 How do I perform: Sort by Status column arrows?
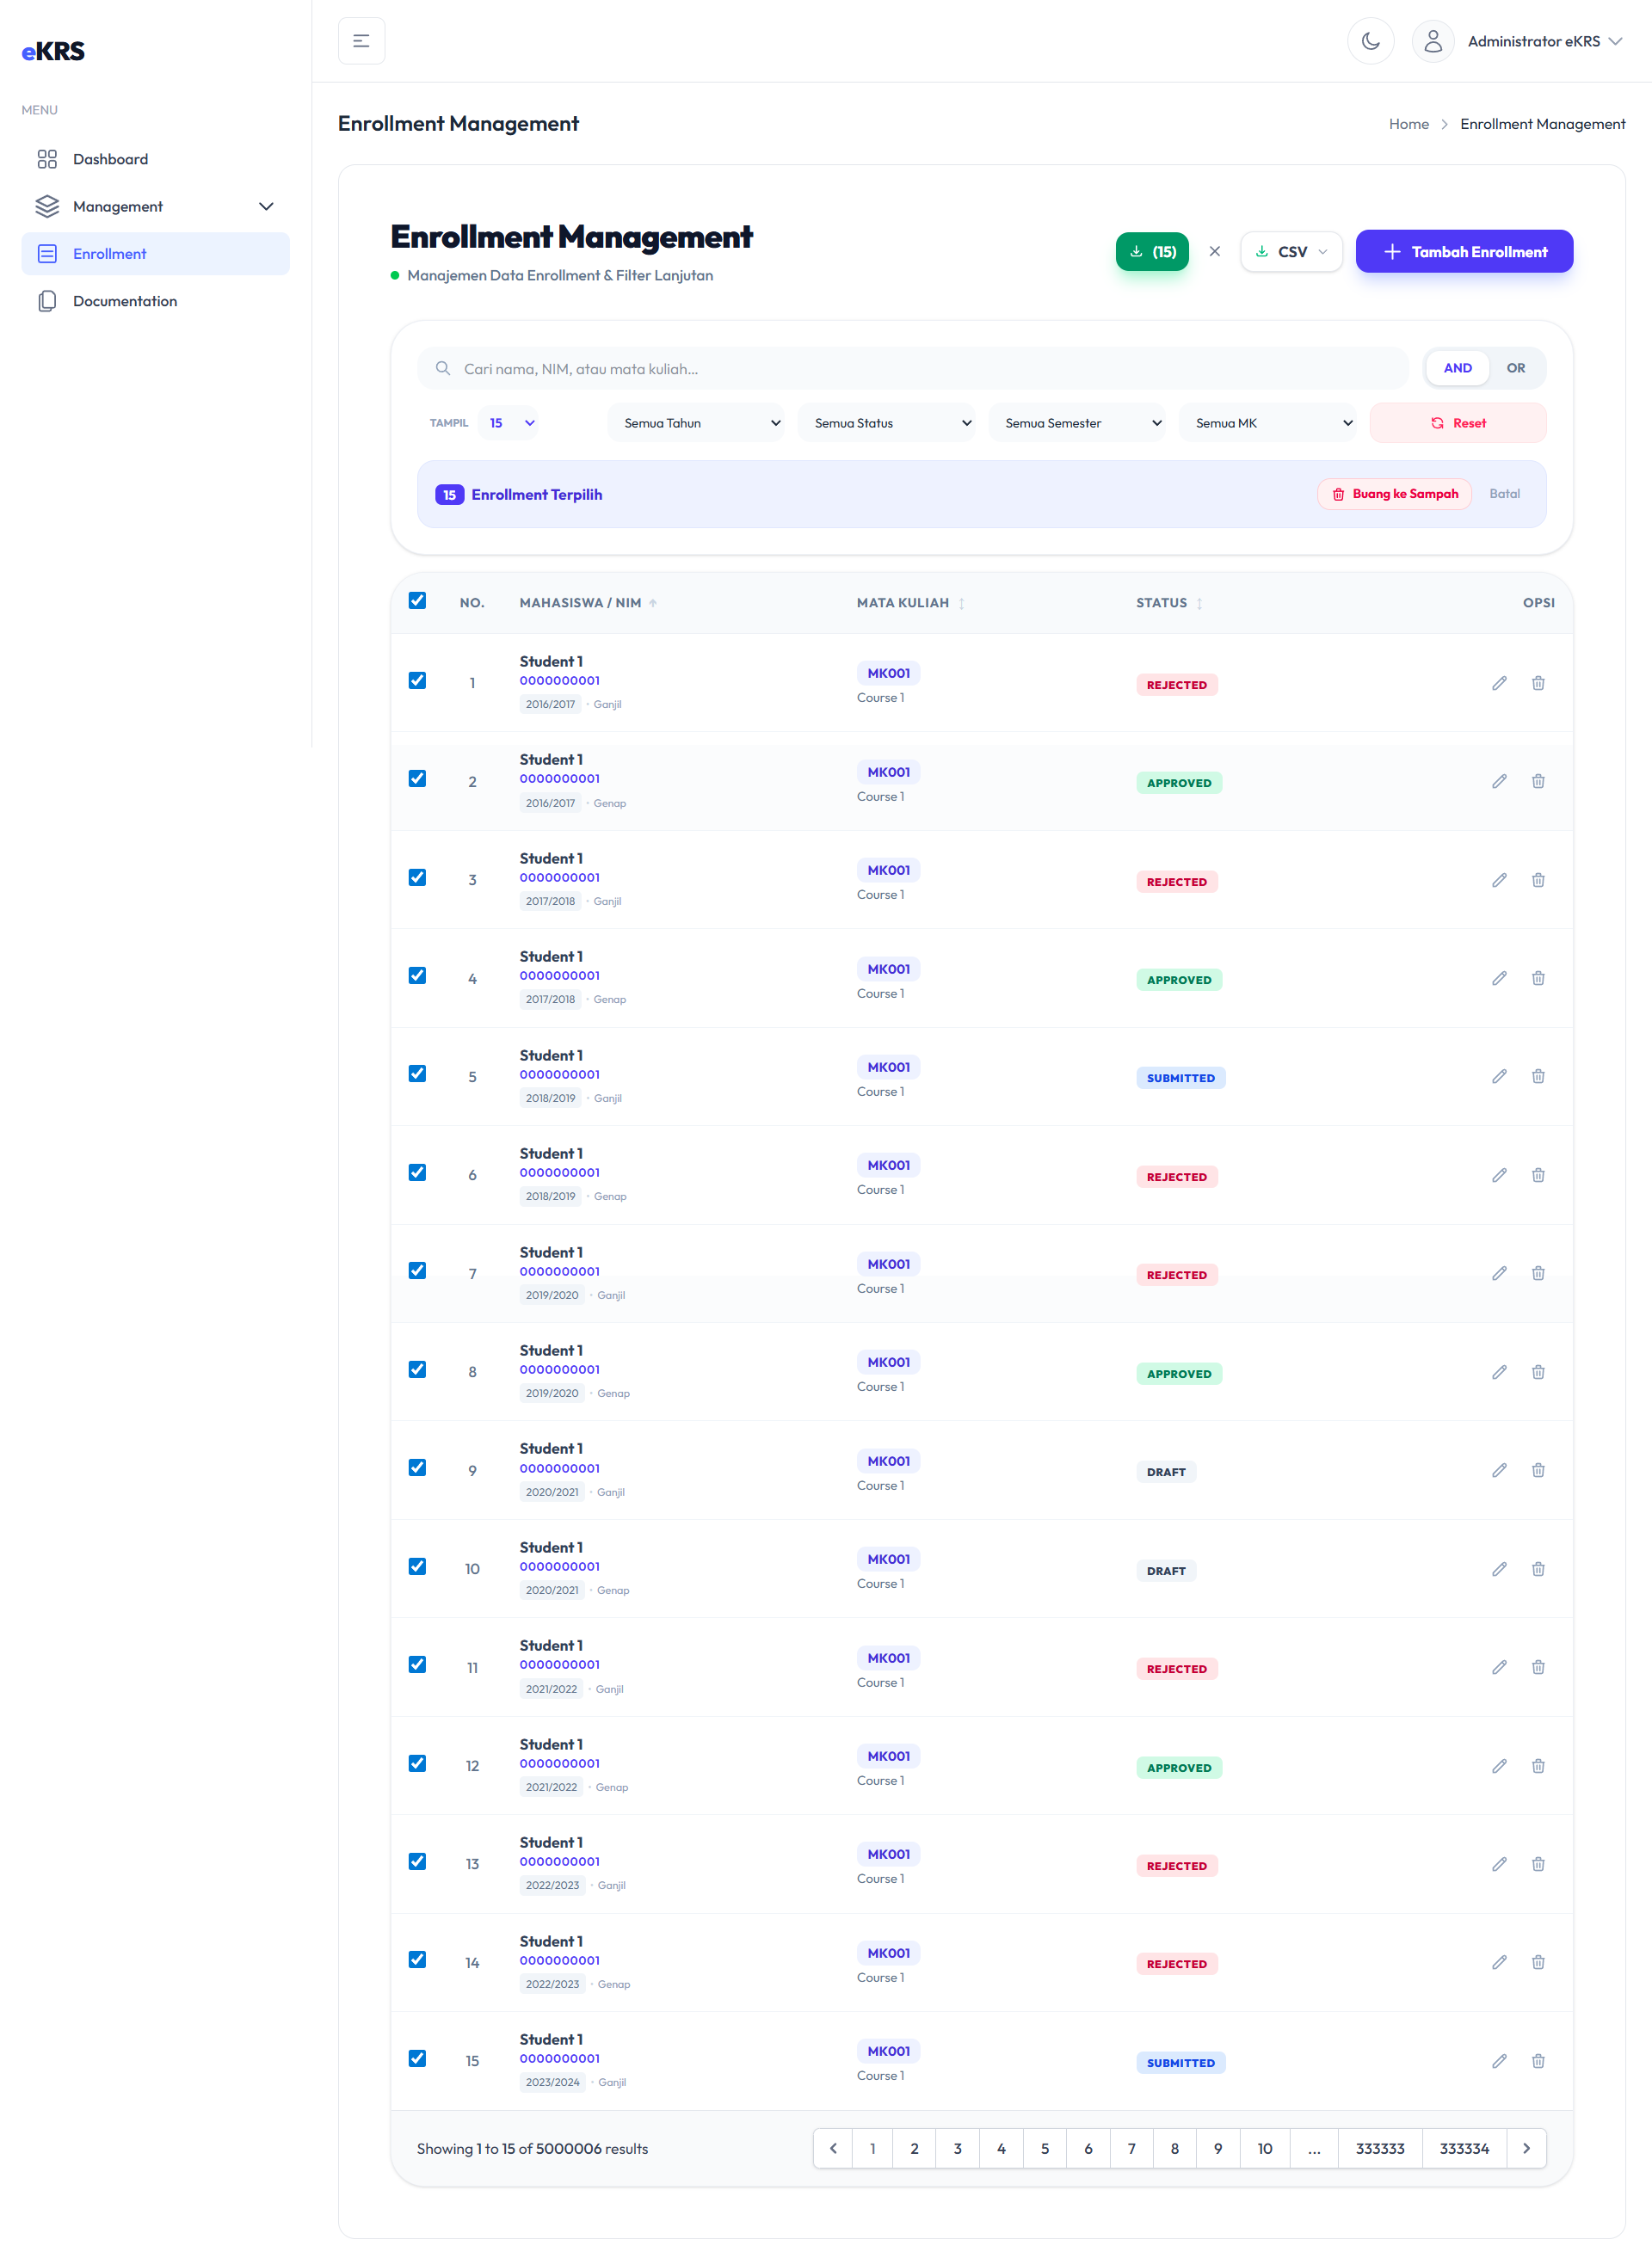click(x=1199, y=603)
